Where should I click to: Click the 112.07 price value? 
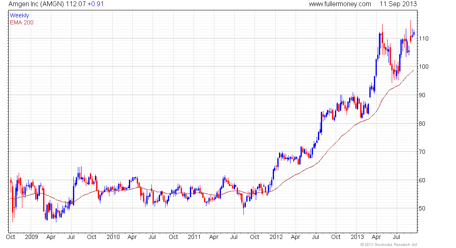tap(75, 4)
